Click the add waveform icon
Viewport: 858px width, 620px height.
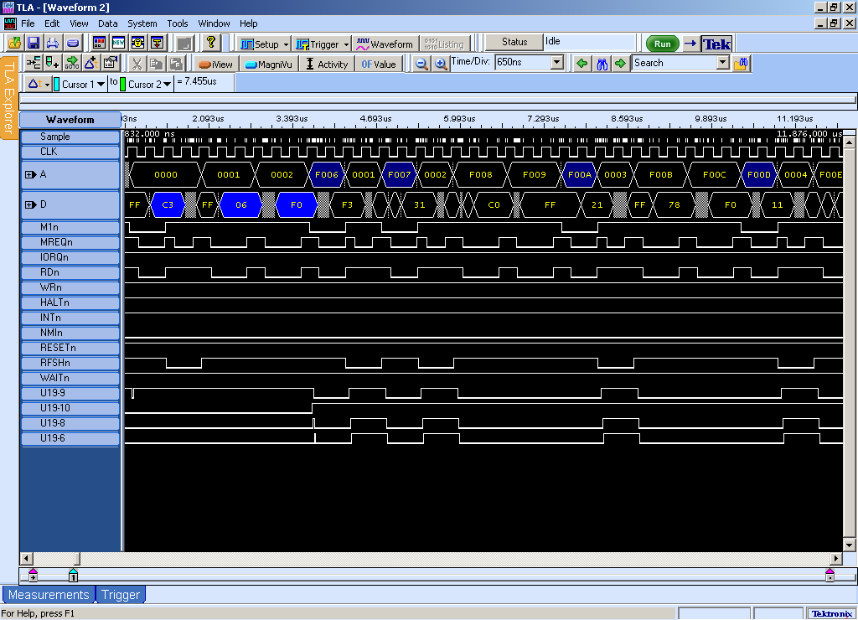(x=34, y=64)
